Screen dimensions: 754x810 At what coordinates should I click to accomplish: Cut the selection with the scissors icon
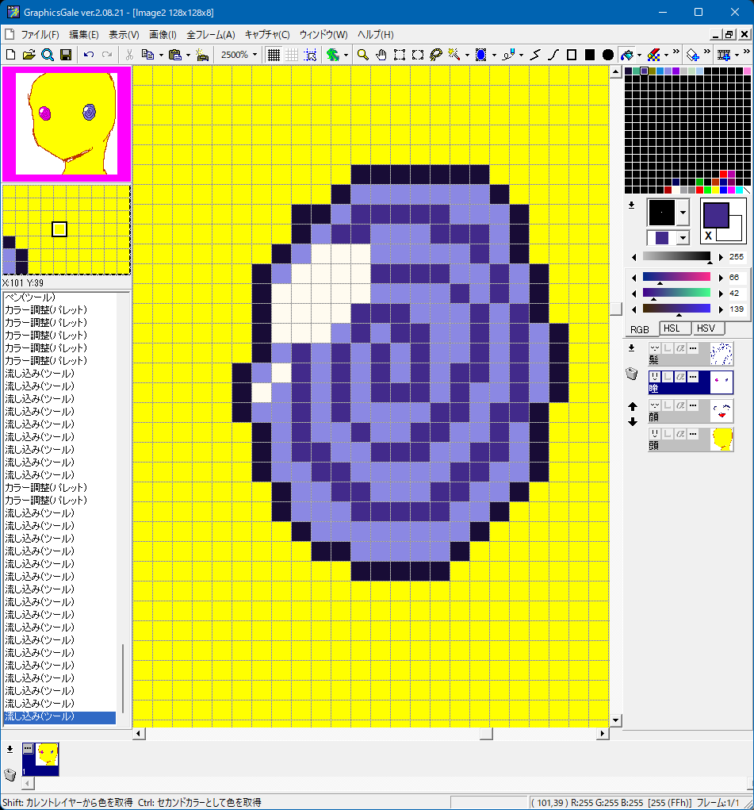(x=129, y=55)
